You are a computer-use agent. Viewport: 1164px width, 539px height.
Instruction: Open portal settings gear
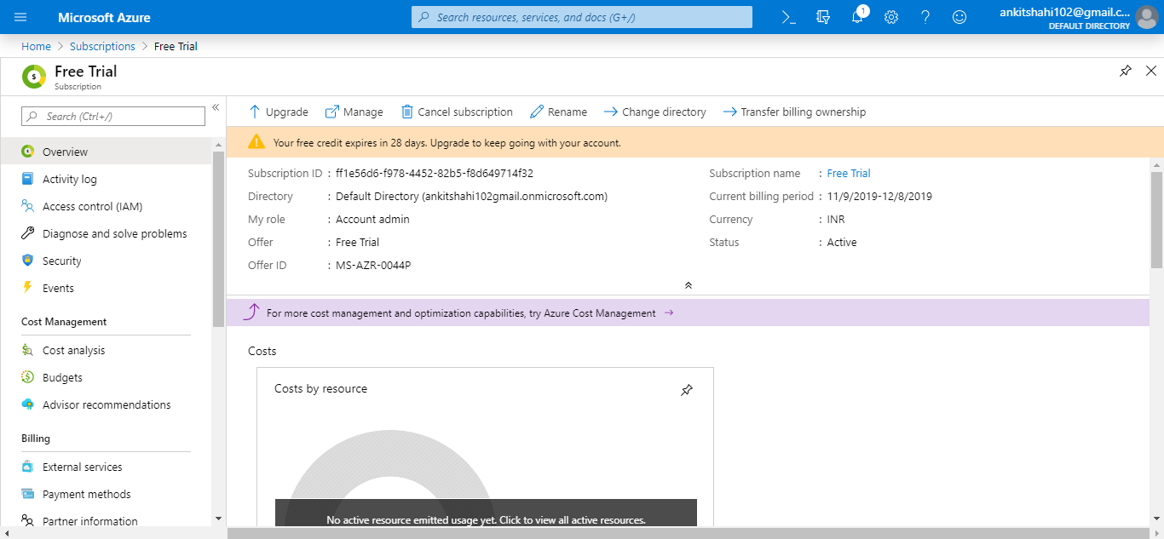click(x=890, y=16)
